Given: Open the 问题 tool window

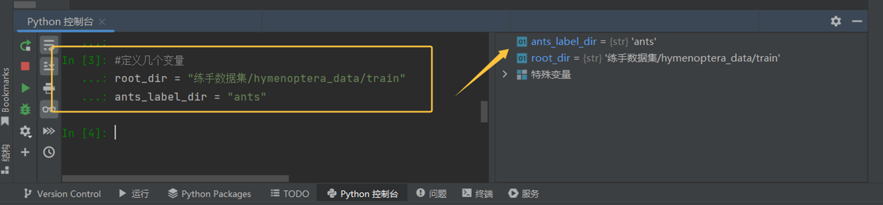Looking at the screenshot, I should click(x=431, y=194).
